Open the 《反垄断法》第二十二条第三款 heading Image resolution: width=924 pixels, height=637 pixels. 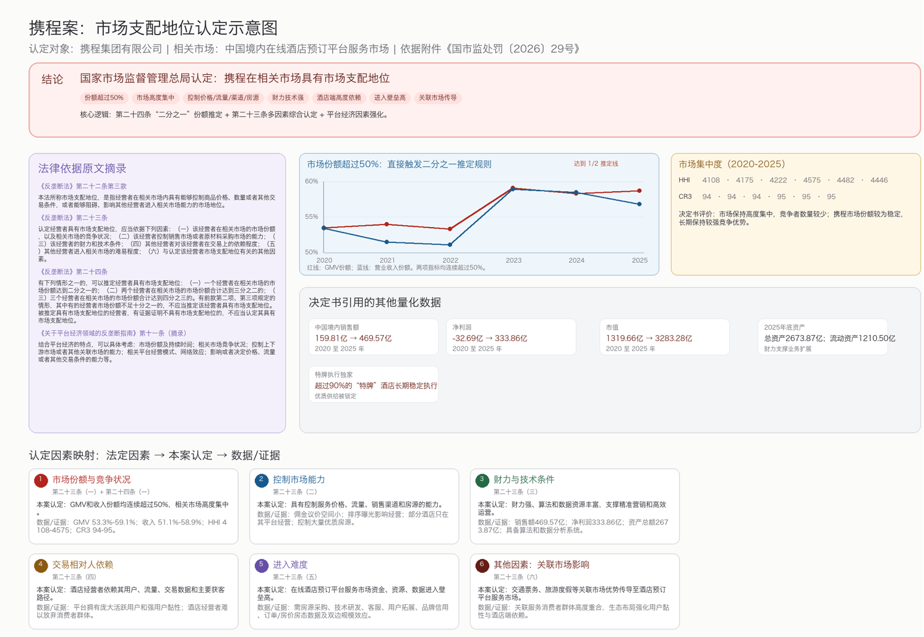pos(82,186)
